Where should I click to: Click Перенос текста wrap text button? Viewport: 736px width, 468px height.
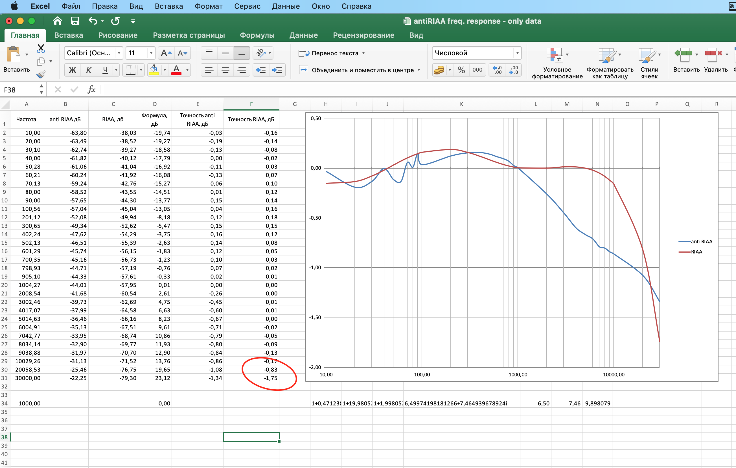coord(331,53)
